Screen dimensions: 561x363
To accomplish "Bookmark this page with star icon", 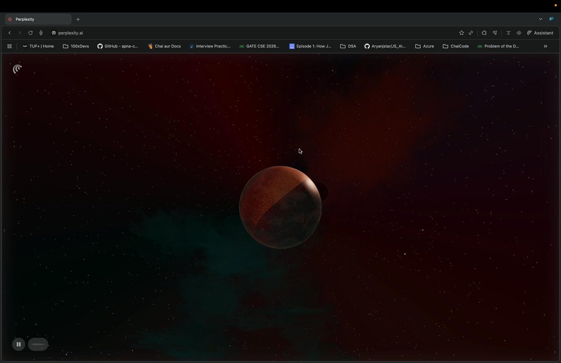I will tap(461, 33).
